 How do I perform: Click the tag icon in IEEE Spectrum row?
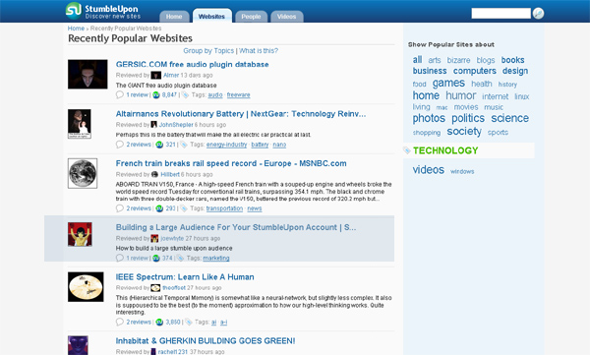(189, 323)
